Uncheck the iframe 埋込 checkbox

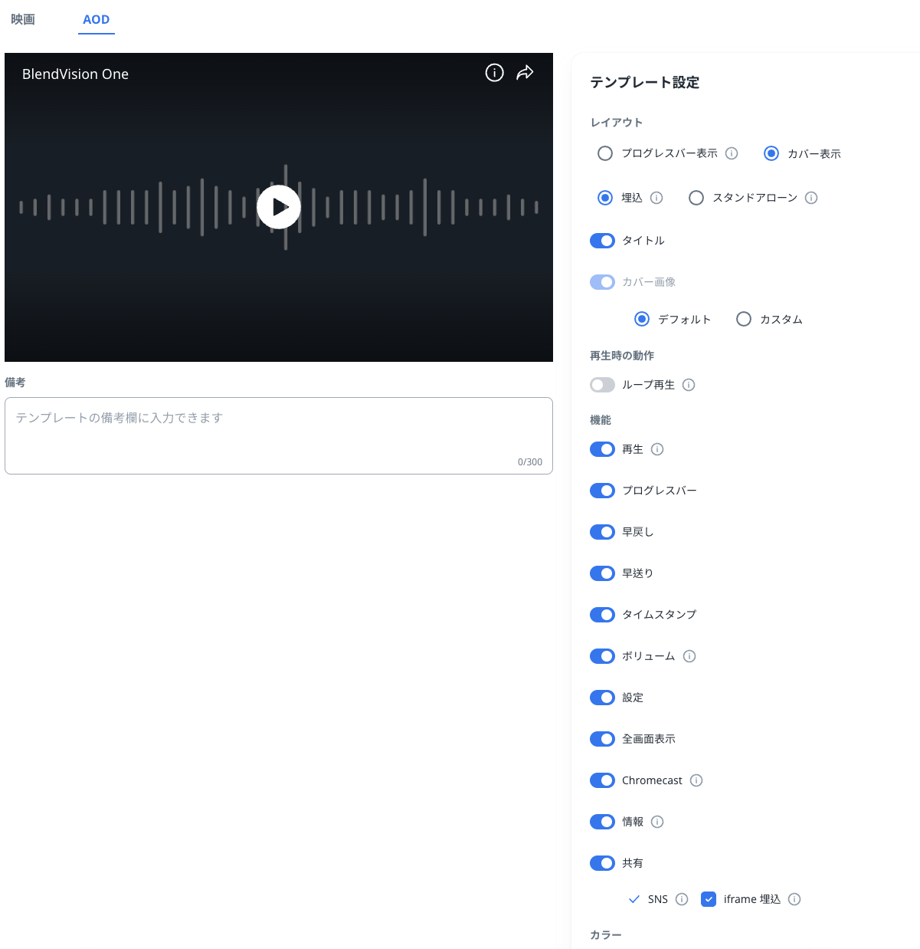tap(709, 899)
